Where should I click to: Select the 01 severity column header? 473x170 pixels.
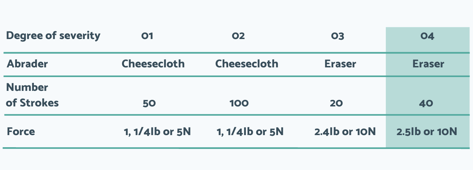click(147, 36)
